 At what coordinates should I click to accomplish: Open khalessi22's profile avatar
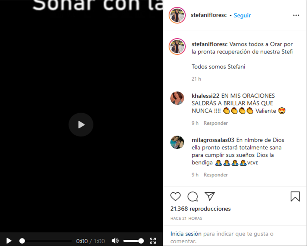177,98
